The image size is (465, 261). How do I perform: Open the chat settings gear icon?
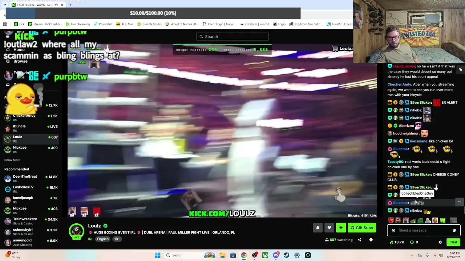coord(440,242)
